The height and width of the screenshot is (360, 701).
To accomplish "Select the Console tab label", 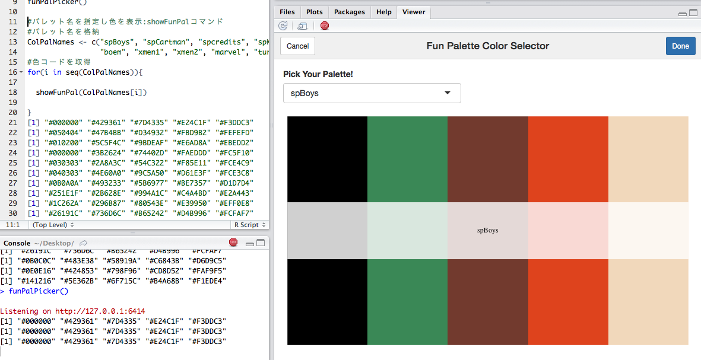I will (x=17, y=243).
